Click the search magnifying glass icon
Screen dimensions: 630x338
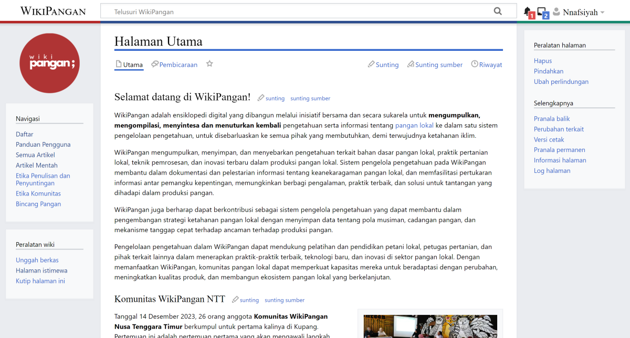497,10
